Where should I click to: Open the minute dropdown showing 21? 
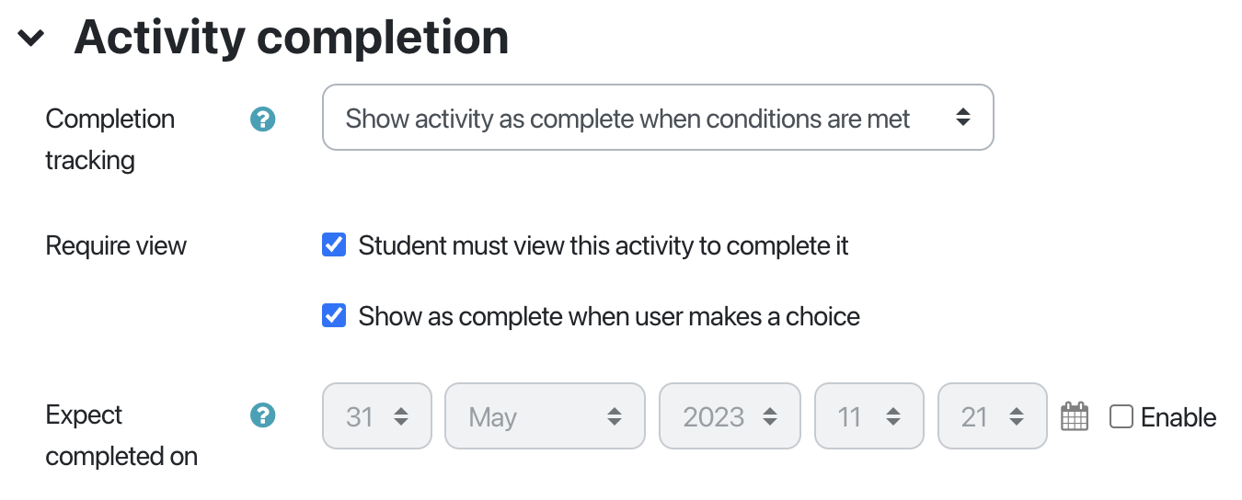992,416
